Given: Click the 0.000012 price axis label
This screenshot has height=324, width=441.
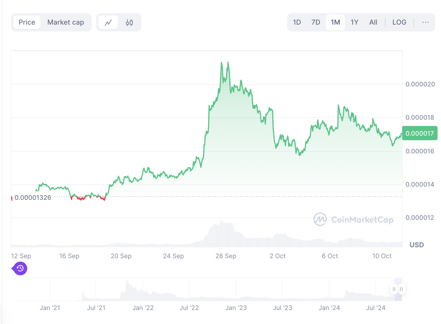Looking at the screenshot, I should pos(420,218).
